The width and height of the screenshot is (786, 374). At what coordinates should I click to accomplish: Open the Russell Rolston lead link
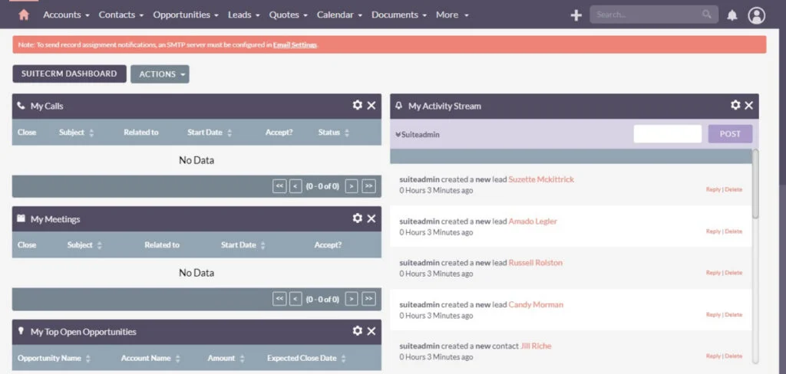535,262
